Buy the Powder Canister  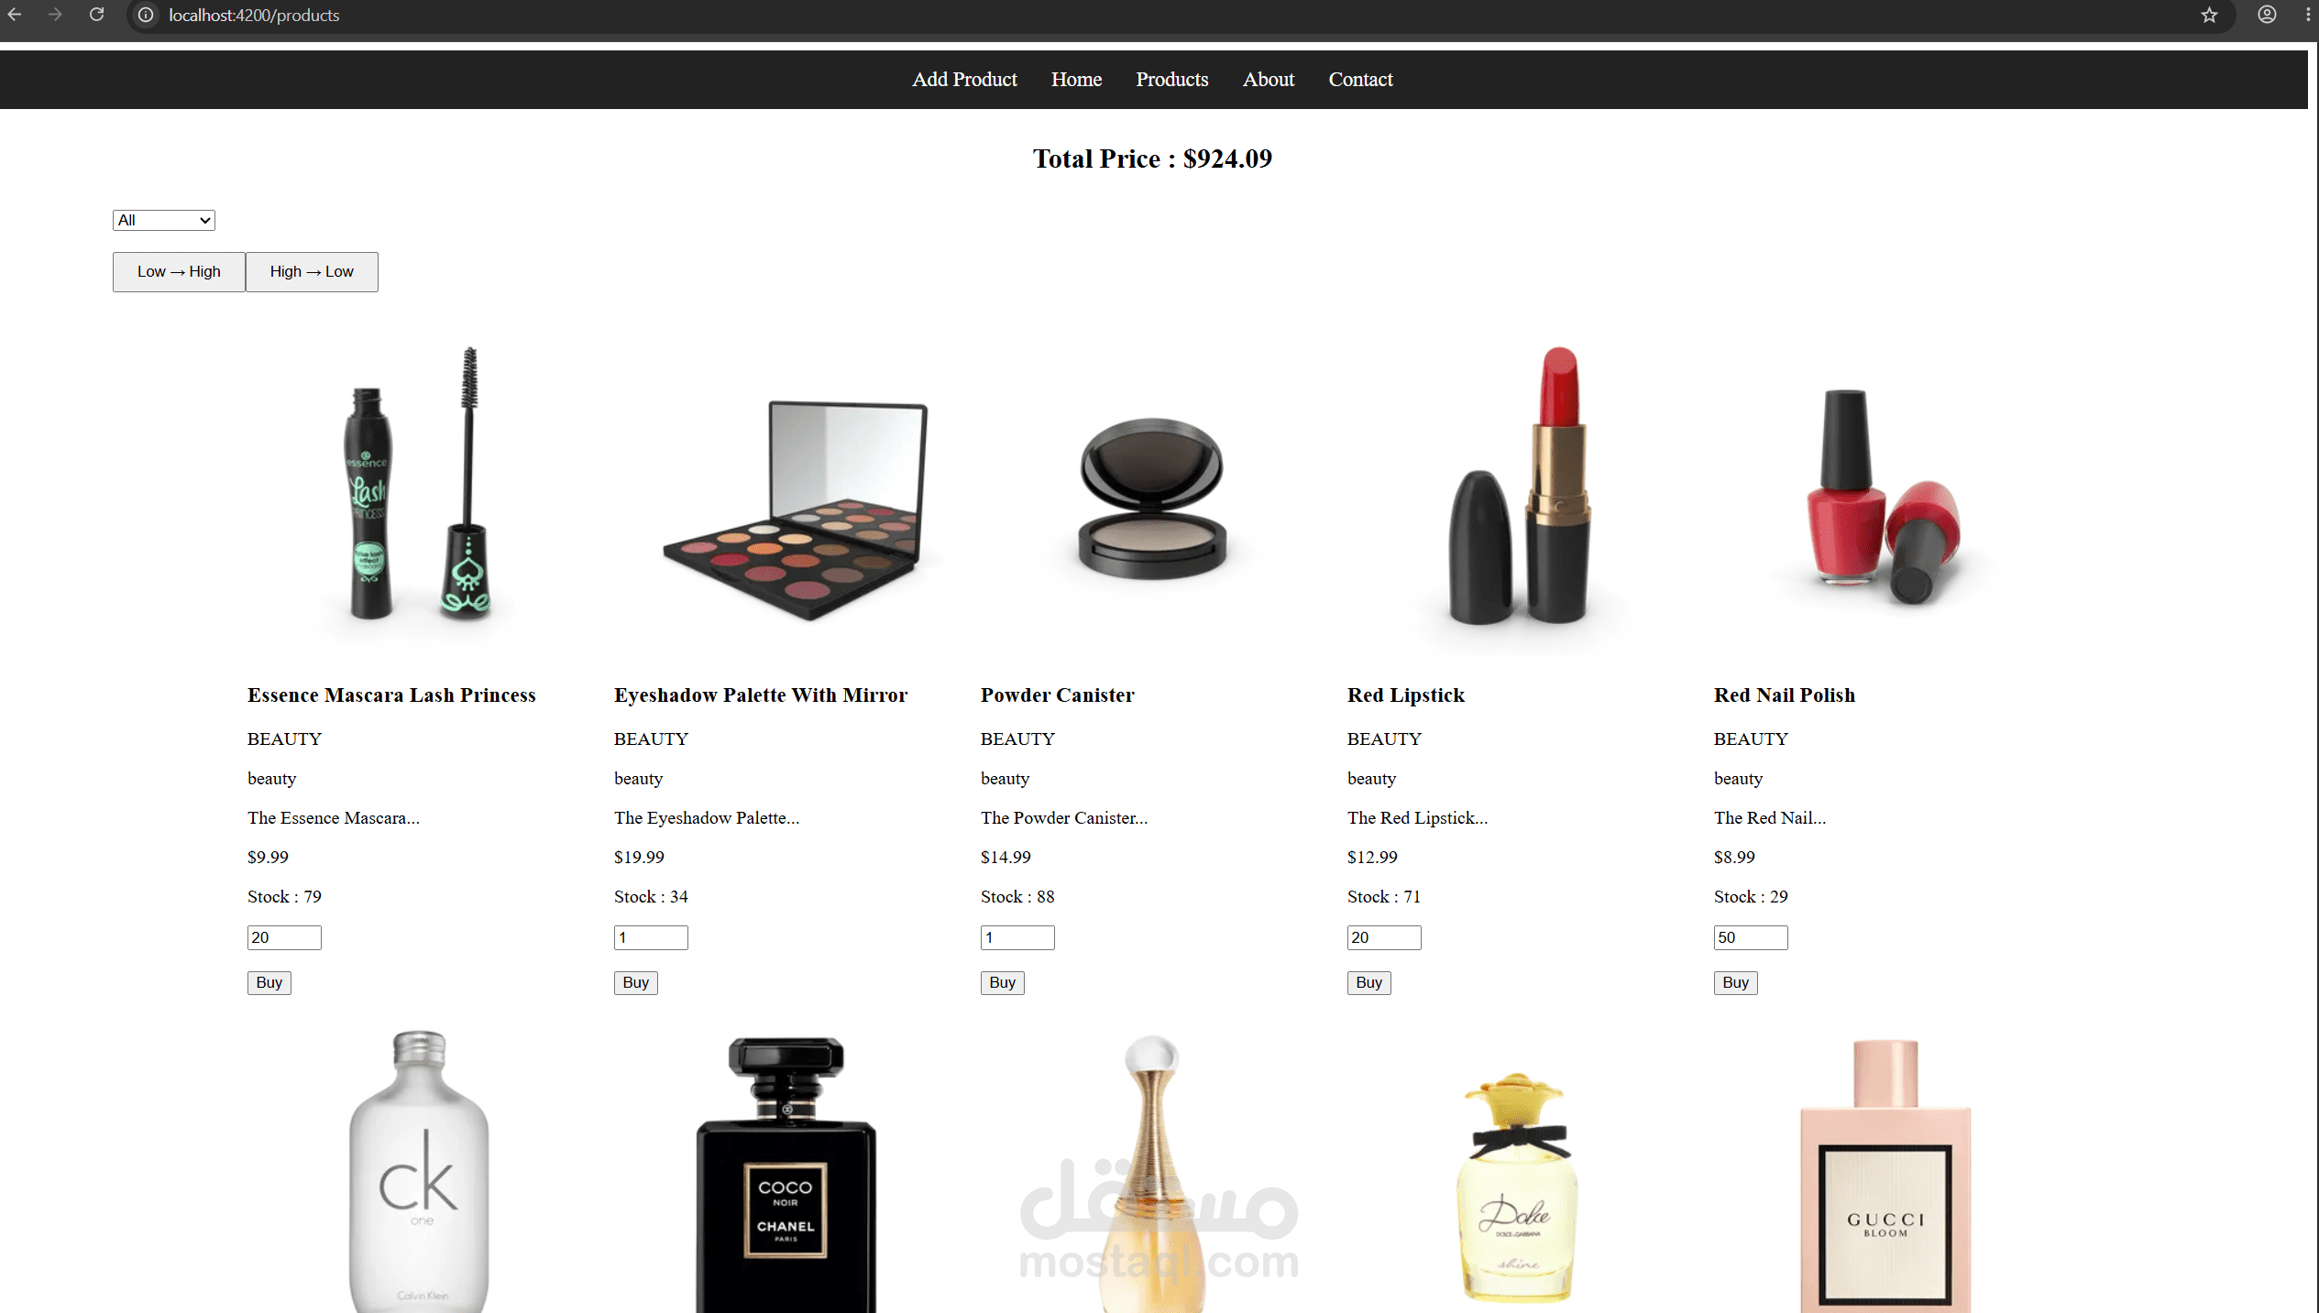pyautogui.click(x=1003, y=983)
